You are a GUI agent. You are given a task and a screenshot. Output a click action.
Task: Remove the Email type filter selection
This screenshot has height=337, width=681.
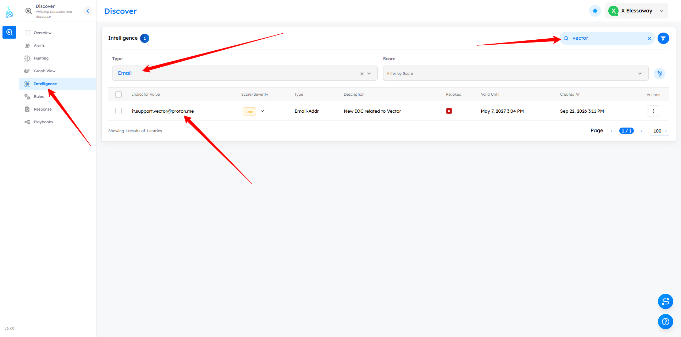(362, 74)
